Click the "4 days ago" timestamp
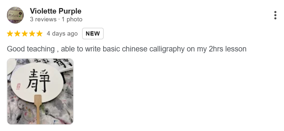Image resolution: width=284 pixels, height=131 pixels. 62,34
